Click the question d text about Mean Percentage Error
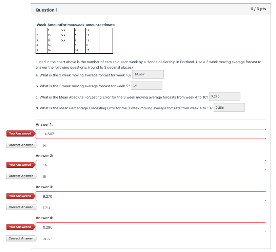Screen dimensions: 276x252 pos(124,108)
